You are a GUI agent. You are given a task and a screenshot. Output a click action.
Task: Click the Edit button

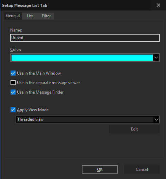click(x=134, y=129)
